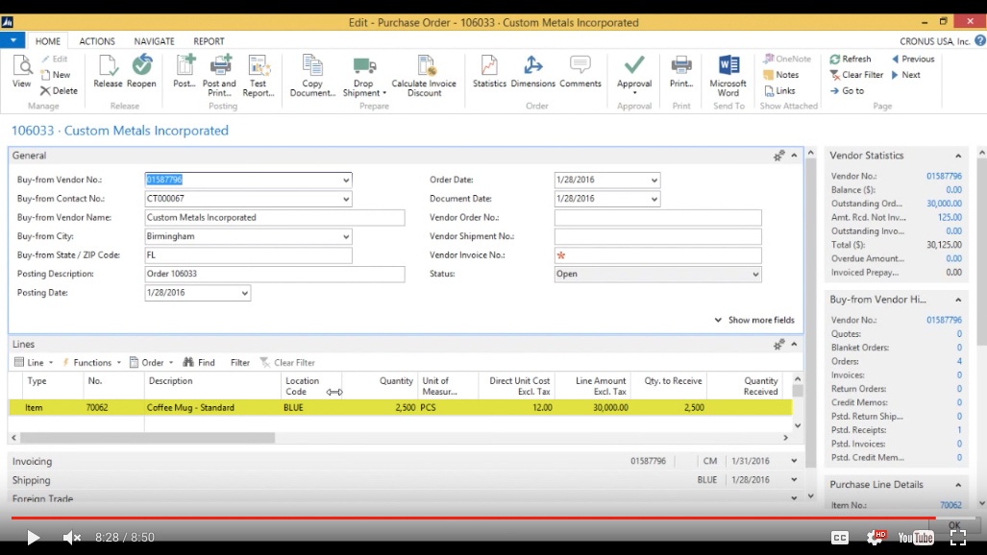Click the Post icon
The height and width of the screenshot is (555, 987).
coord(185,71)
